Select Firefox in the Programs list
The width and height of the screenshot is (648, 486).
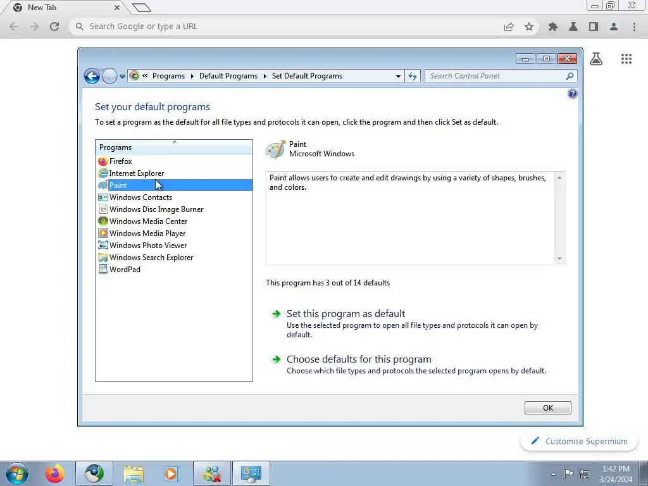tap(174, 161)
